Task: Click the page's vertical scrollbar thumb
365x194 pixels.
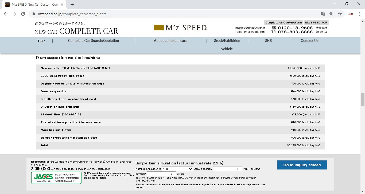Action: pos(363,100)
